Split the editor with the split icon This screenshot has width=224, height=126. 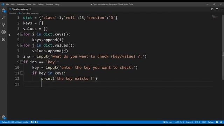(217, 9)
